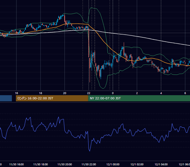Click the 2 hour axis label
This screenshot has height=167, width=190.
click(137, 93)
